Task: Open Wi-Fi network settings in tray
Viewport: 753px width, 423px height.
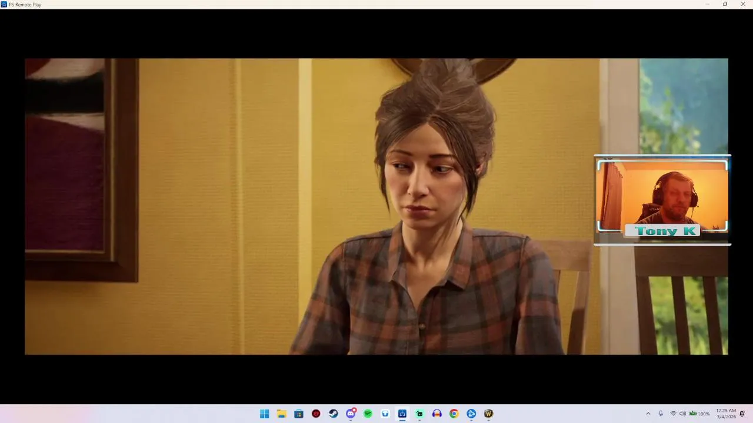Action: coord(673,414)
